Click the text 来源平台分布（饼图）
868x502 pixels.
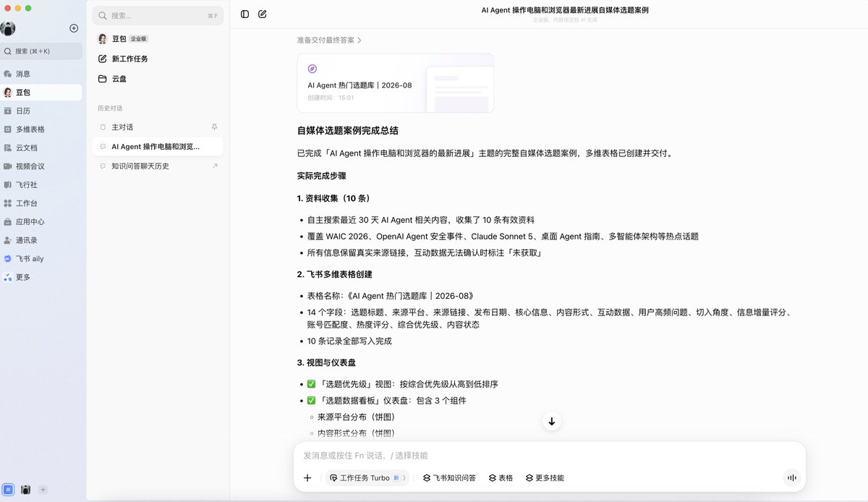pyautogui.click(x=357, y=417)
